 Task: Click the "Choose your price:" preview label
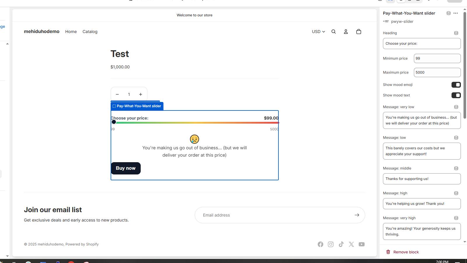[x=130, y=118]
